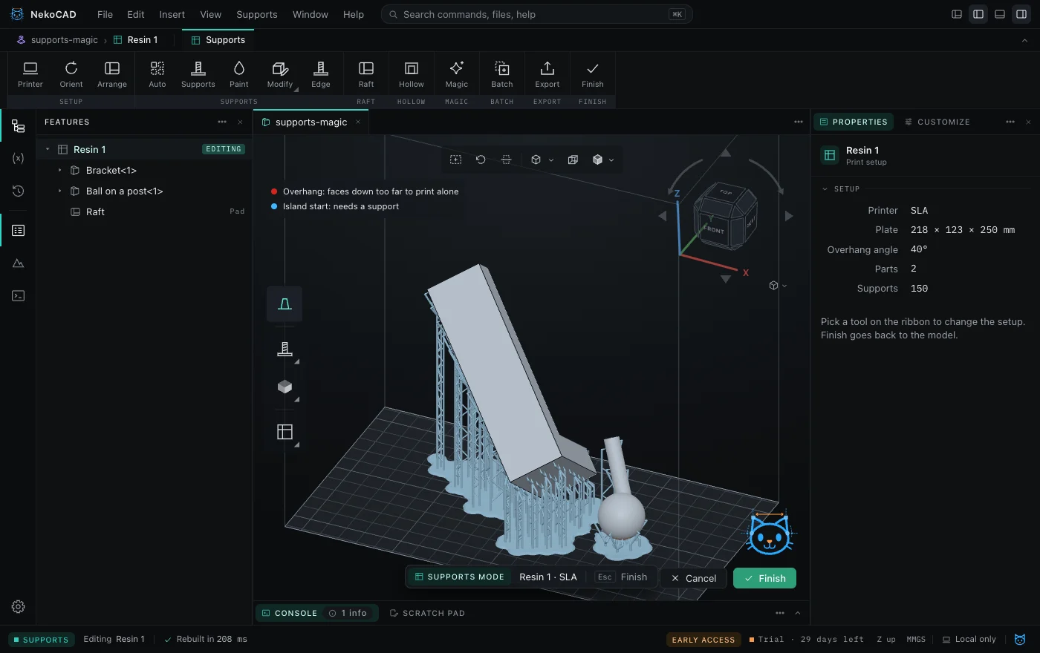The width and height of the screenshot is (1040, 653).
Task: Click the supports-magic breadcrumb
Action: point(58,40)
